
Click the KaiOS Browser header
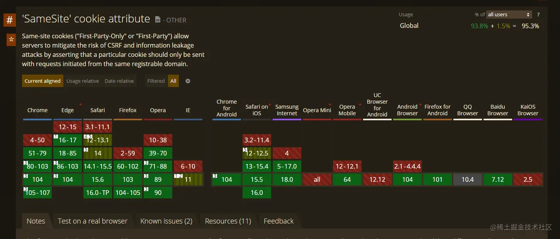point(528,110)
